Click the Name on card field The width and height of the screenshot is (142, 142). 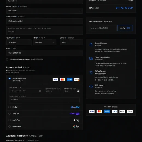45,100
